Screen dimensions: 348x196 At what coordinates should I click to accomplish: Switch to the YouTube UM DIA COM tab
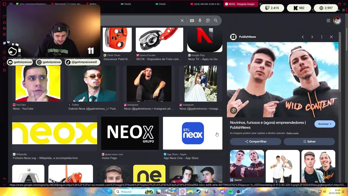pyautogui.click(x=206, y=4)
